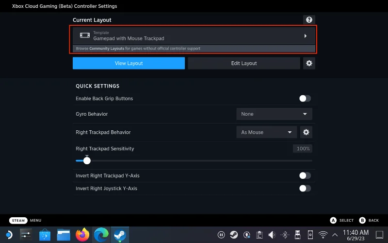This screenshot has width=388, height=243.
Task: Click the Right Trackpad Sensitivity slider handle
Action: point(87,161)
